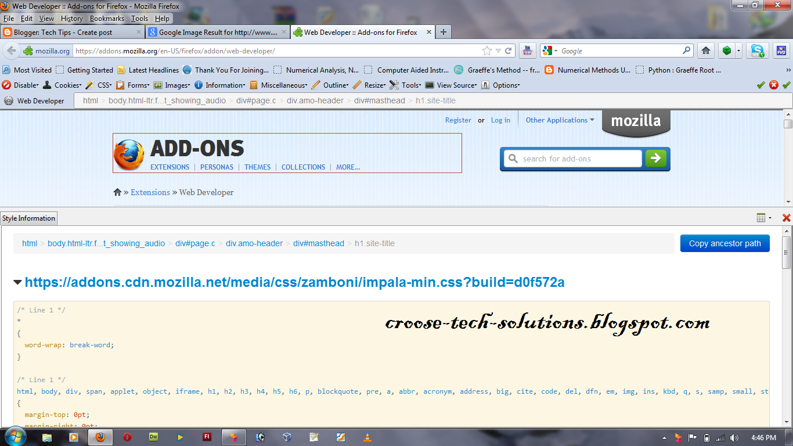This screenshot has height=446, width=793.
Task: Open the Opera browser from the taskbar
Action: [x=127, y=437]
